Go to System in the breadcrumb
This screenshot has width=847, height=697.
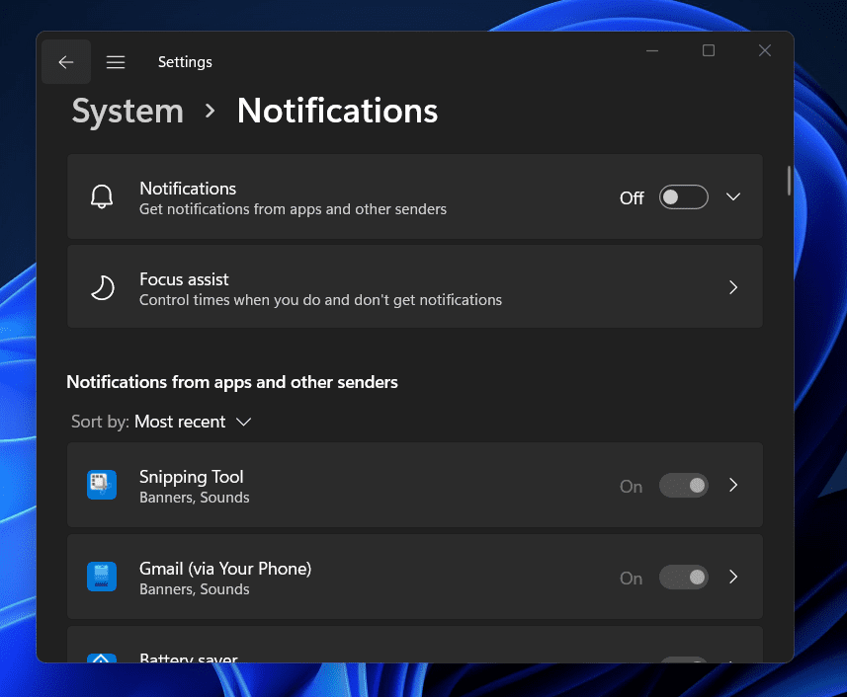point(127,111)
